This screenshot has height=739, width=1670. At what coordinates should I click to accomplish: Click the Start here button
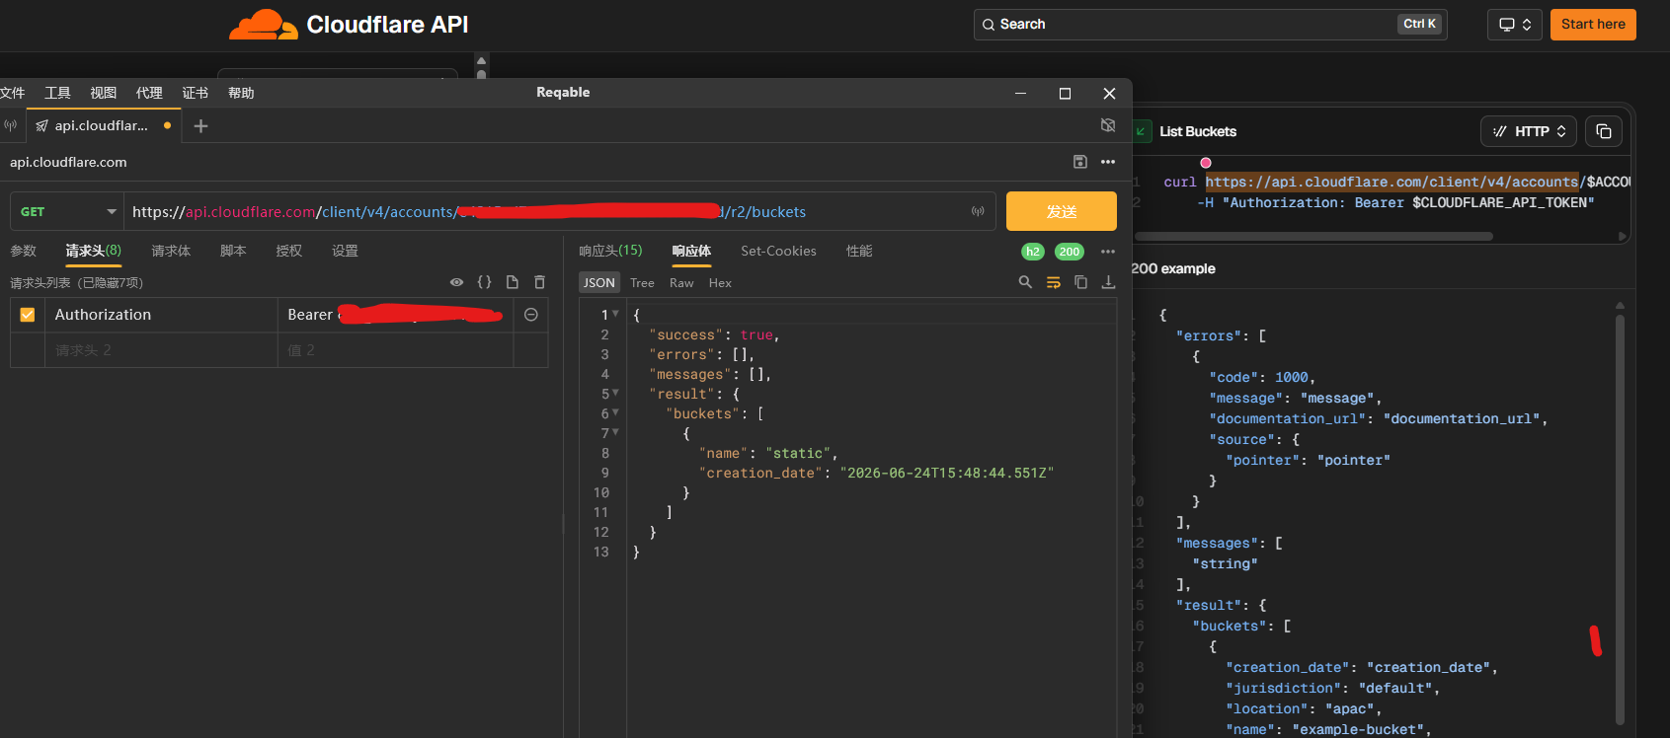1593,25
